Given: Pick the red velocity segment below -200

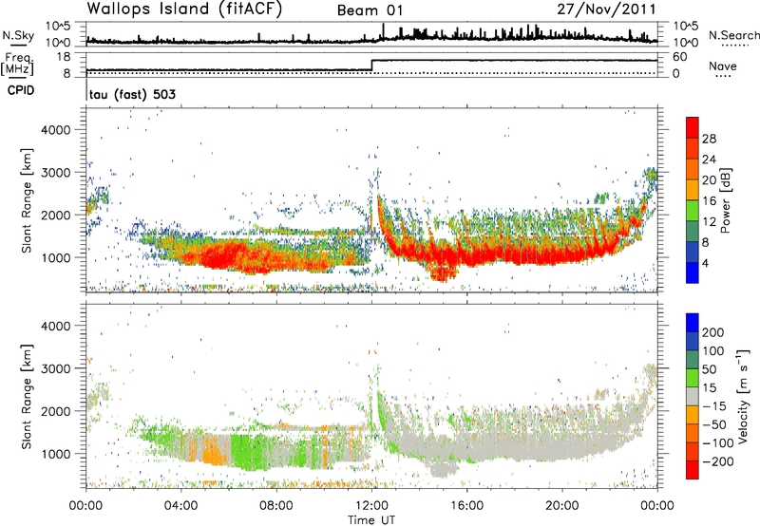Looking at the screenshot, I should click(693, 470).
